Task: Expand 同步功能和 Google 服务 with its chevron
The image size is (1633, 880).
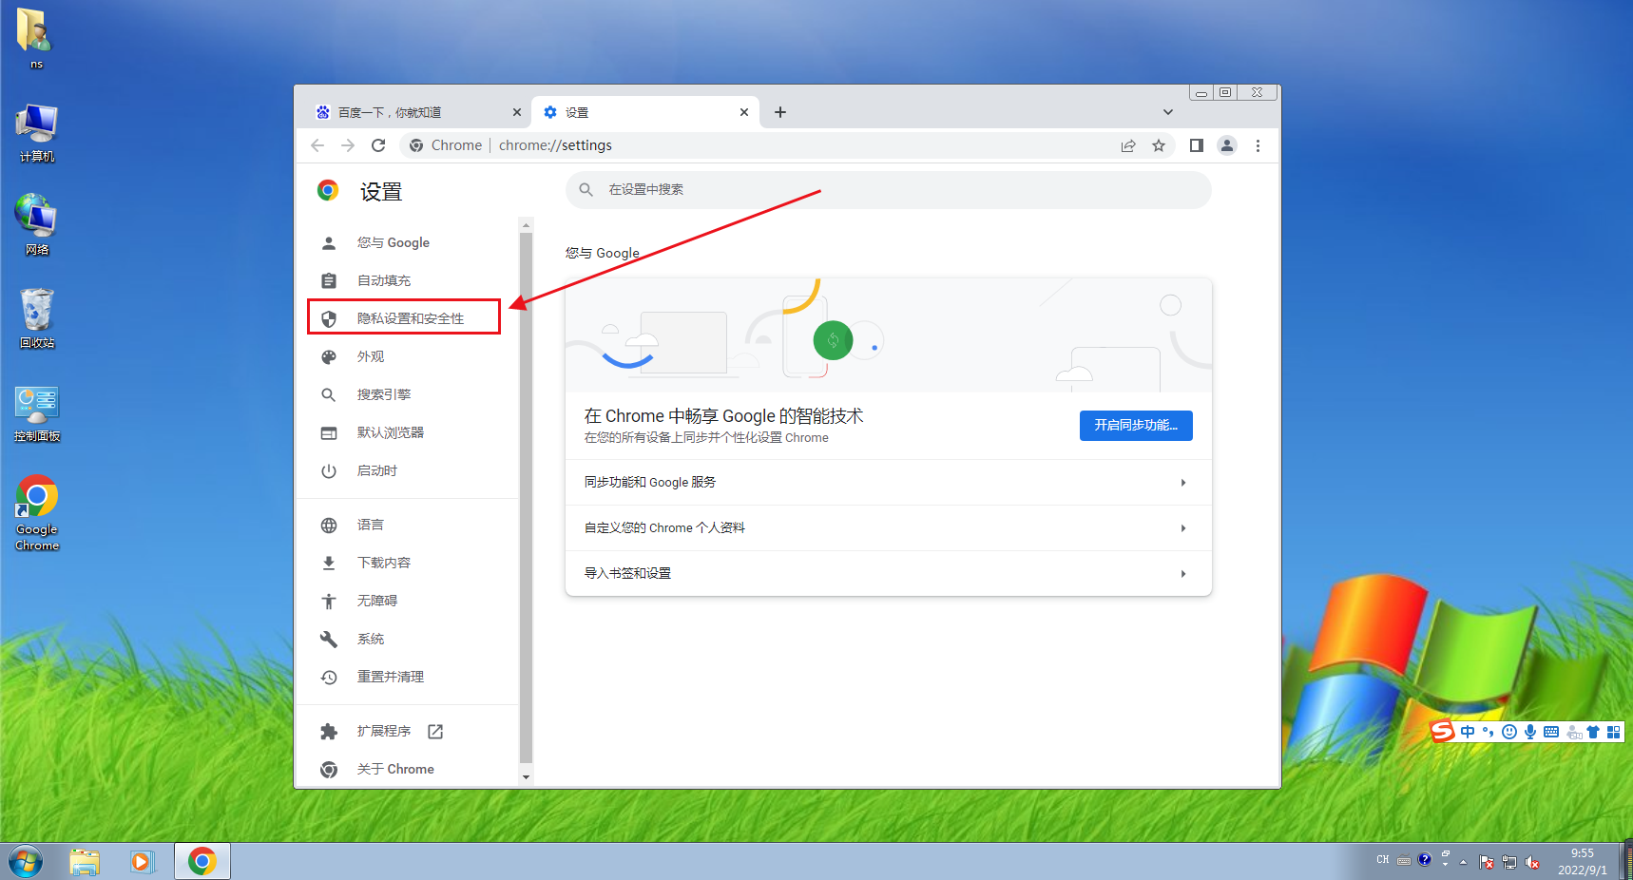Action: point(1182,482)
